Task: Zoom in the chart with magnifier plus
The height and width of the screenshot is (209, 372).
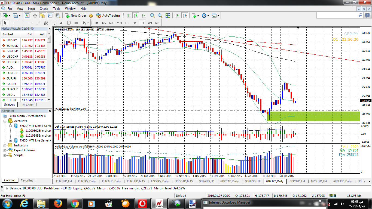Action: coord(153,16)
